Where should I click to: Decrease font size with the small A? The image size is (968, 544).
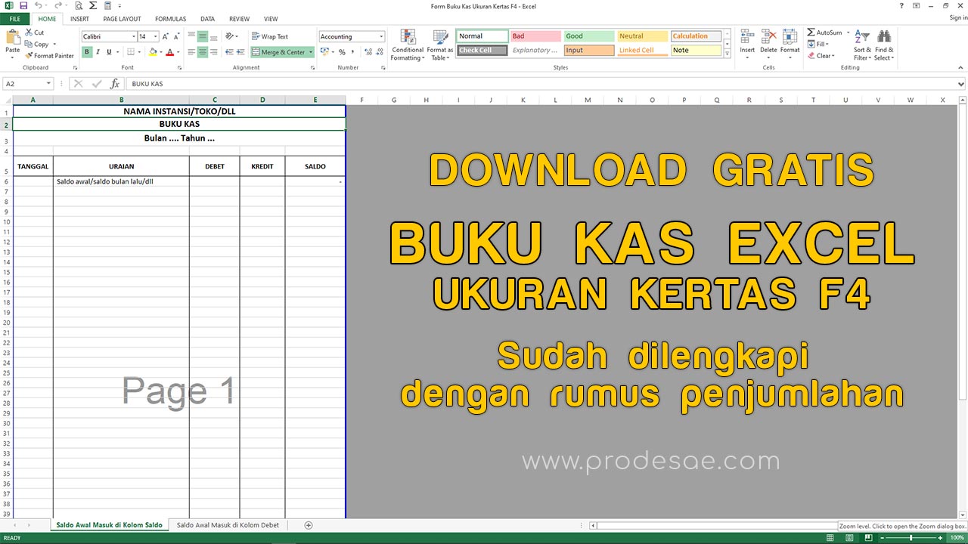pos(177,36)
